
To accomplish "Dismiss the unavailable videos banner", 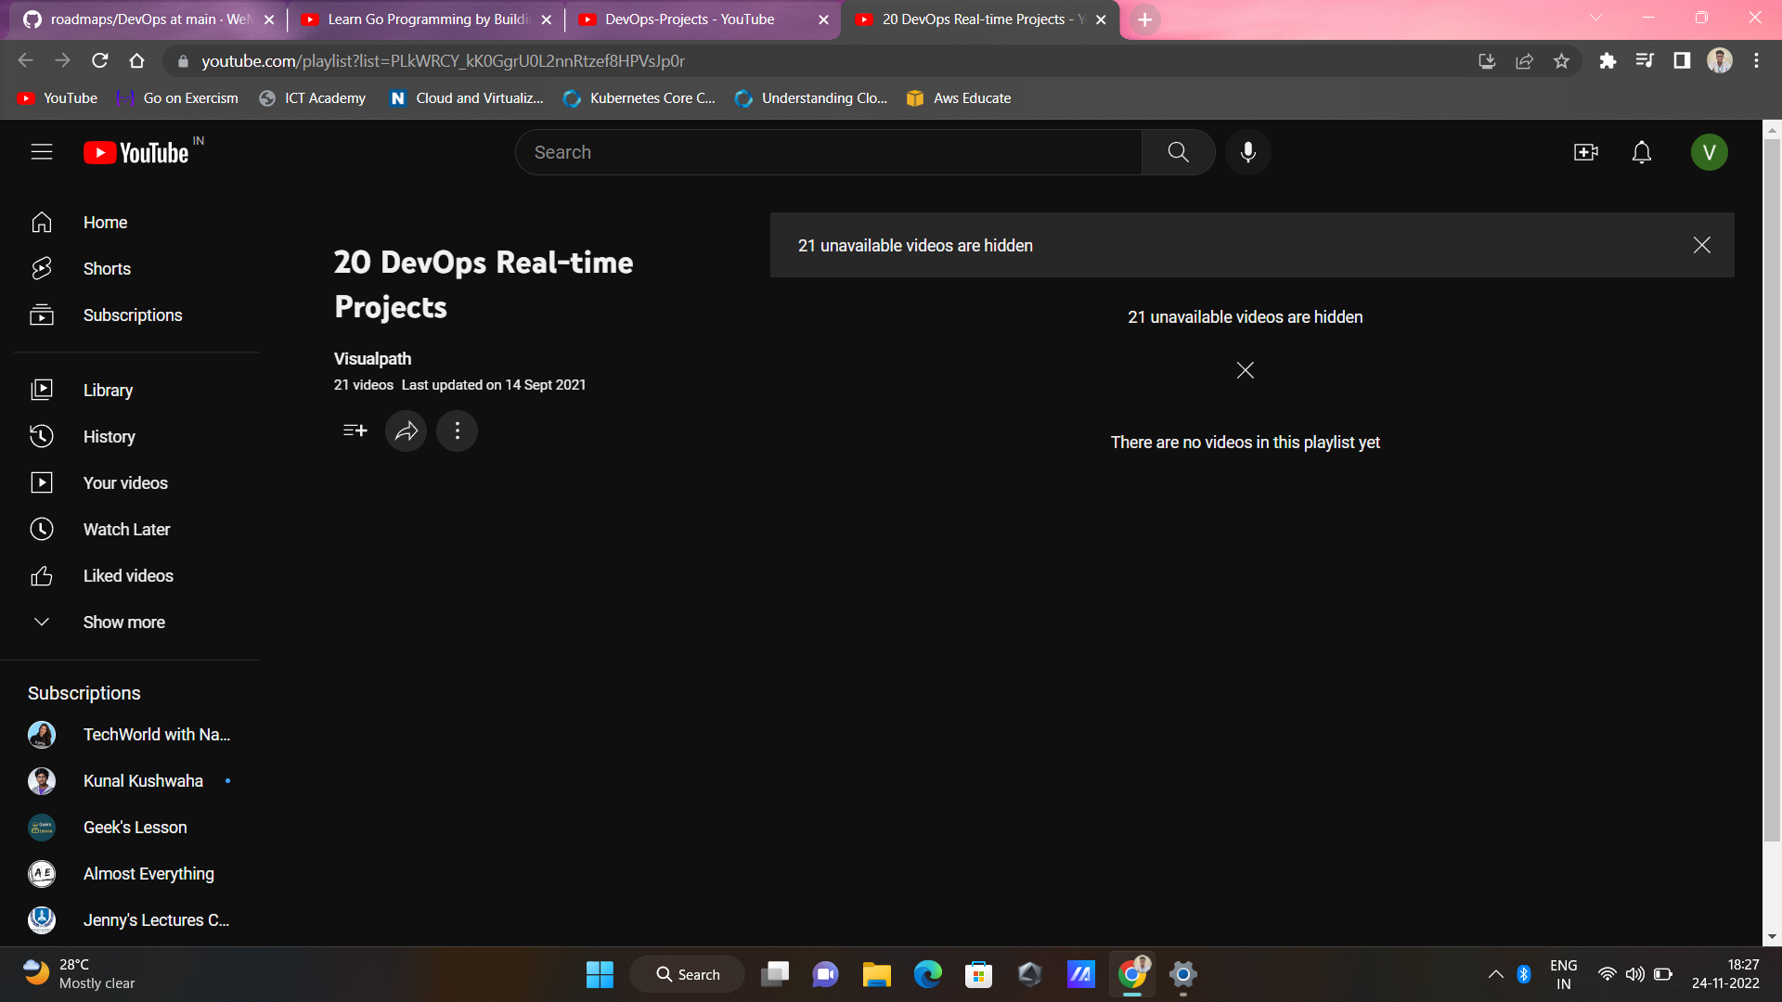I will click(x=1701, y=245).
